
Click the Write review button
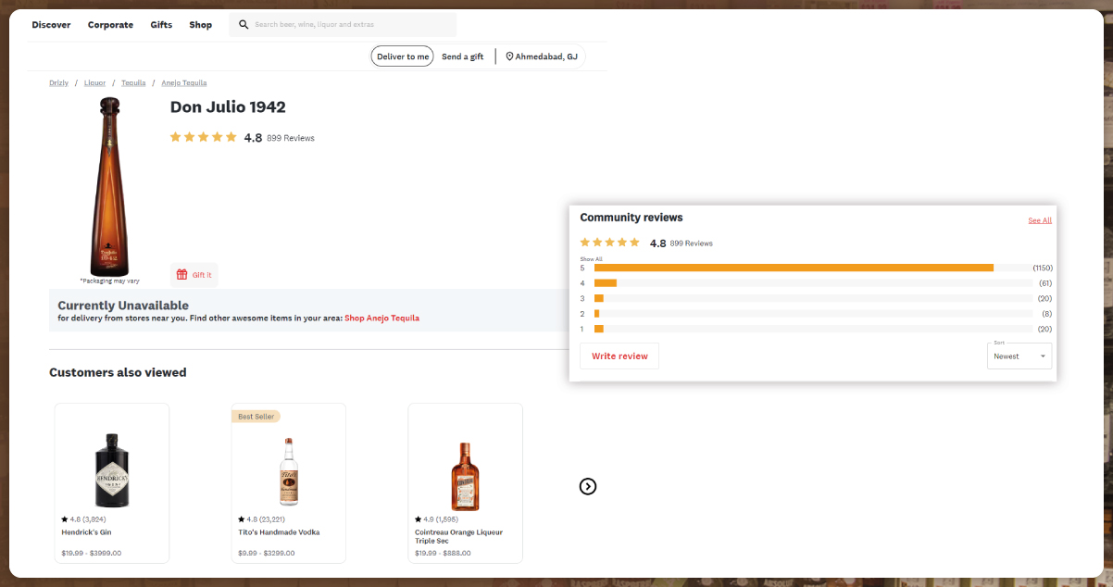(x=619, y=356)
